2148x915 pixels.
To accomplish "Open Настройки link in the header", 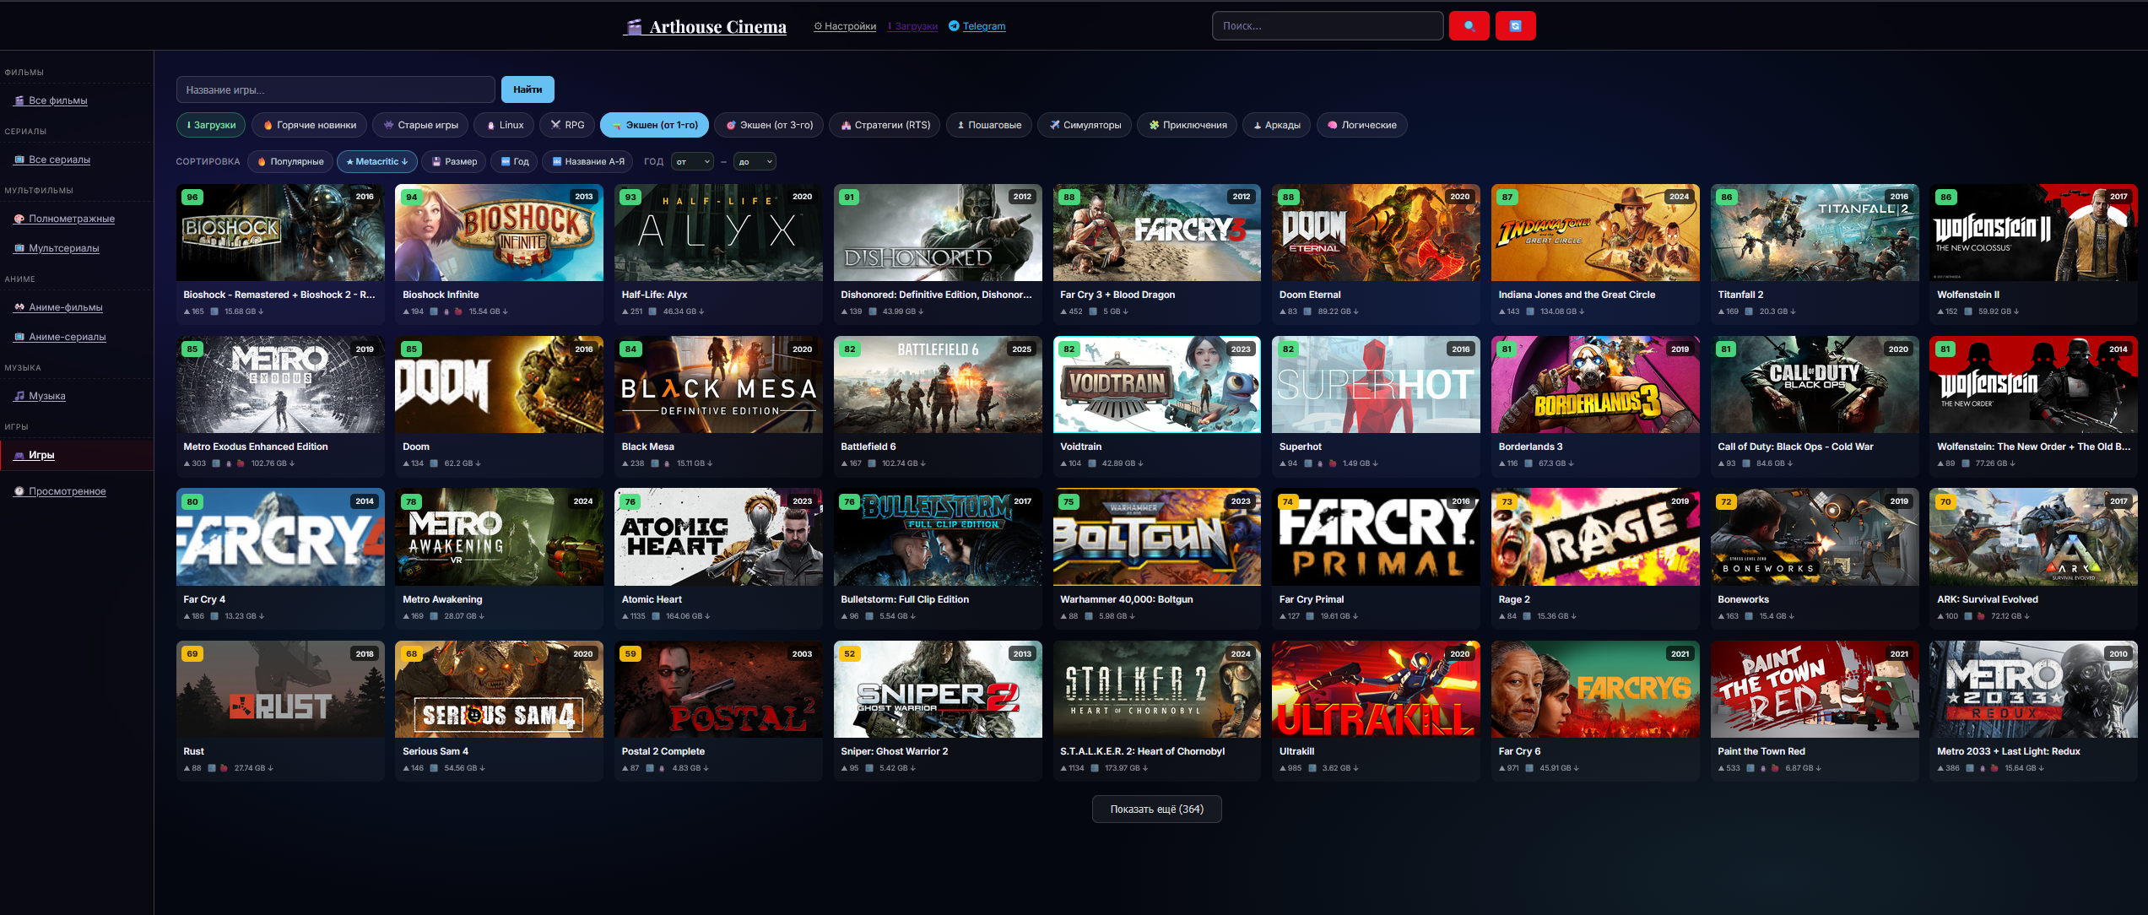I will click(845, 26).
